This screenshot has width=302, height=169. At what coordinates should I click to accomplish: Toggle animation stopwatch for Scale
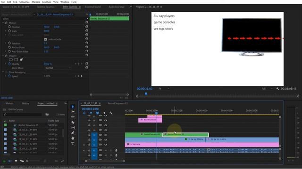(x=9, y=31)
